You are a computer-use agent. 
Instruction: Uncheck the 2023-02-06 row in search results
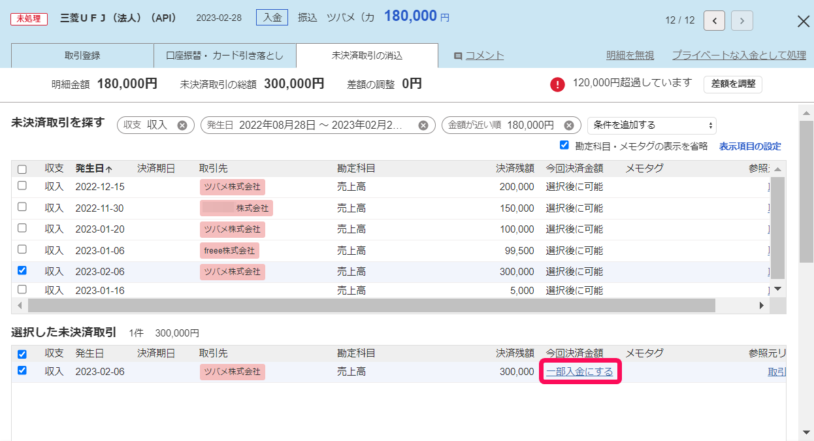pos(22,270)
